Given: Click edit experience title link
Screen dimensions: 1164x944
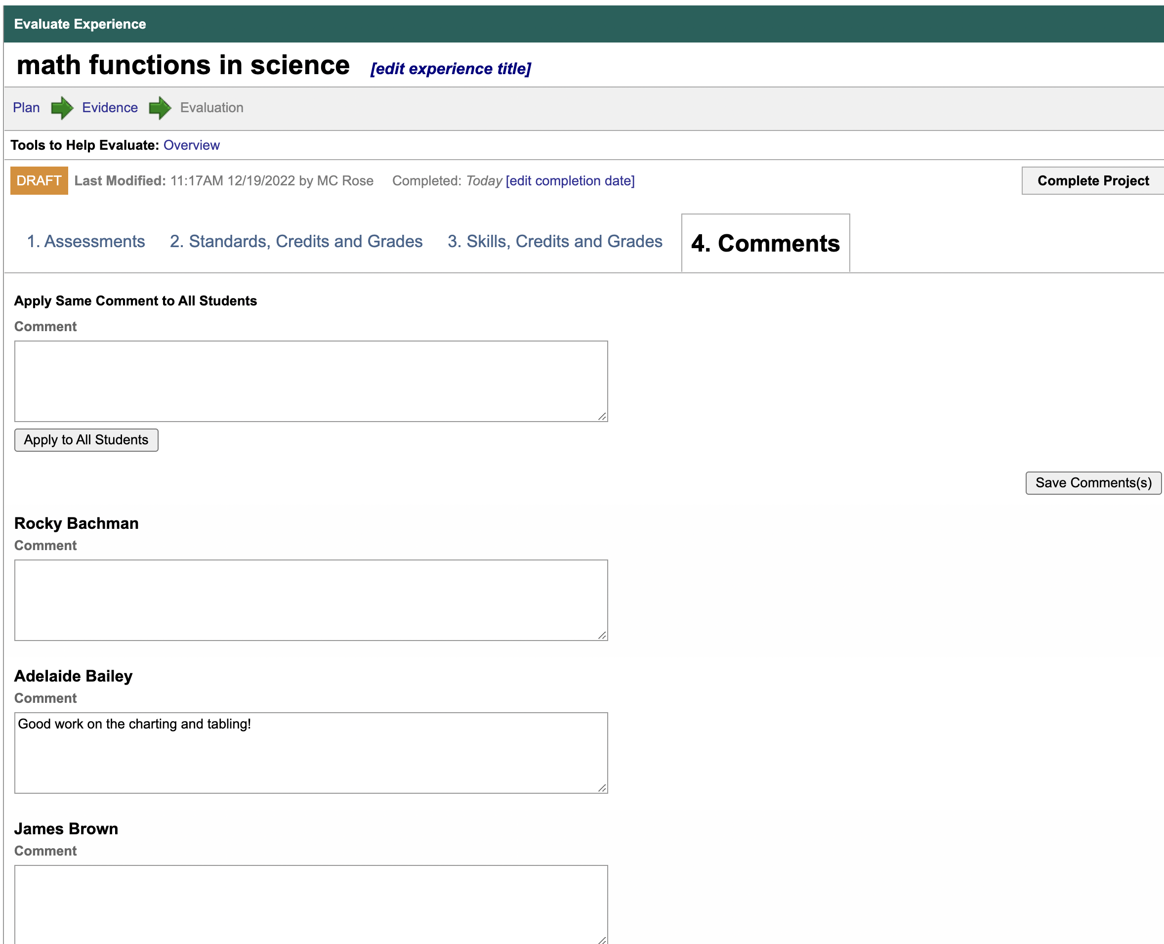Looking at the screenshot, I should 450,69.
